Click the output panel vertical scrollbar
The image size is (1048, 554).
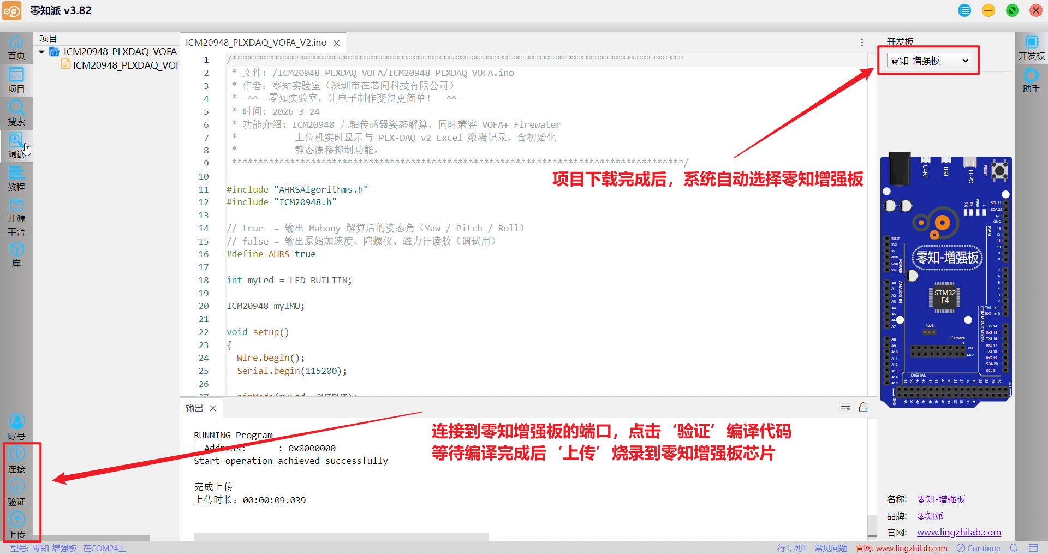872,527
